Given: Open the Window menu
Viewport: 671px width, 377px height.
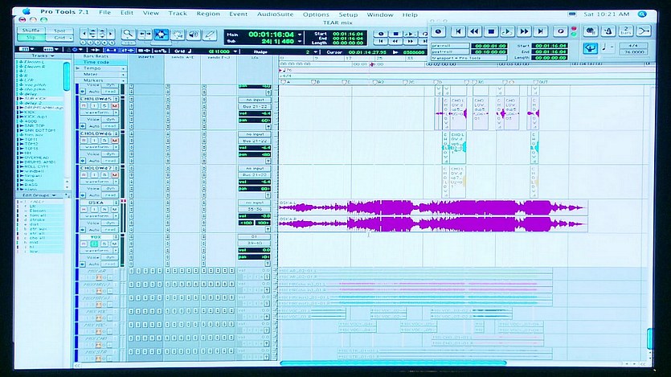Looking at the screenshot, I should tap(379, 14).
